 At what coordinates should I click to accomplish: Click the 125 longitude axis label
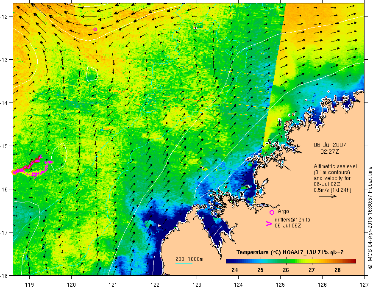(281, 285)
